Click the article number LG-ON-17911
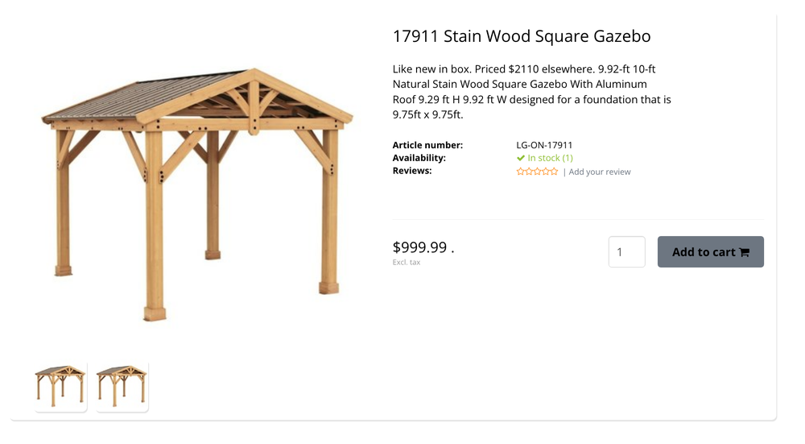 point(544,145)
